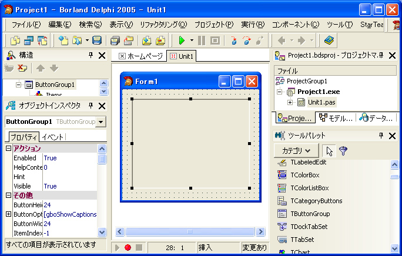Viewport: 402px width, 256px height.
Task: Open Help contents book icon
Action: (x=329, y=41)
